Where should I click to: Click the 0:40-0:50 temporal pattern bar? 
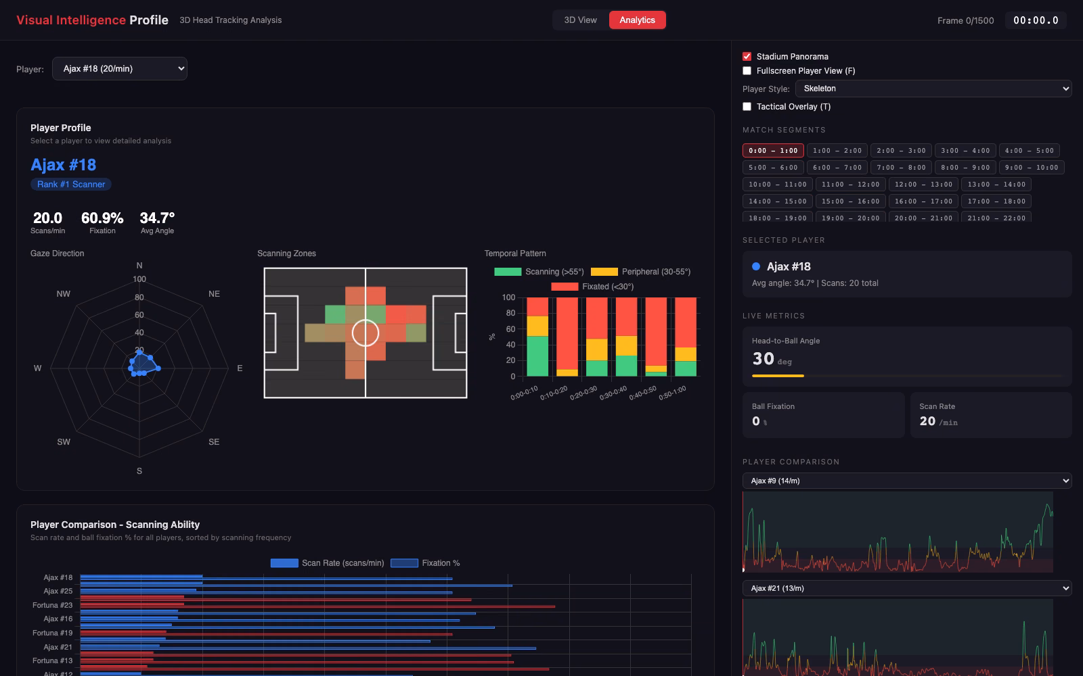click(x=656, y=337)
